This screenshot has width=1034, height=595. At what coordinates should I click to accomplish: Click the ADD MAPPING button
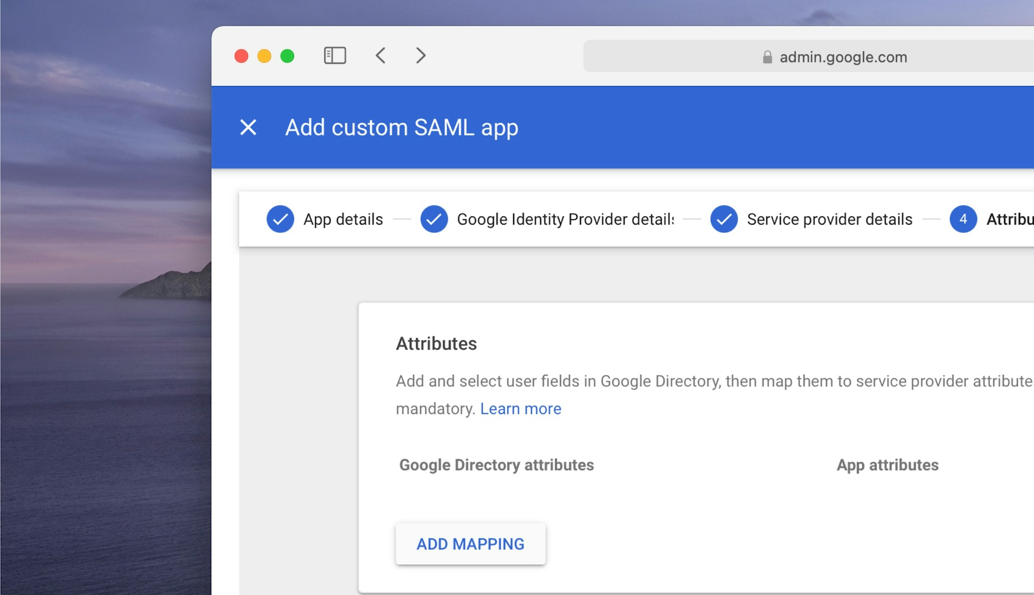click(x=471, y=544)
